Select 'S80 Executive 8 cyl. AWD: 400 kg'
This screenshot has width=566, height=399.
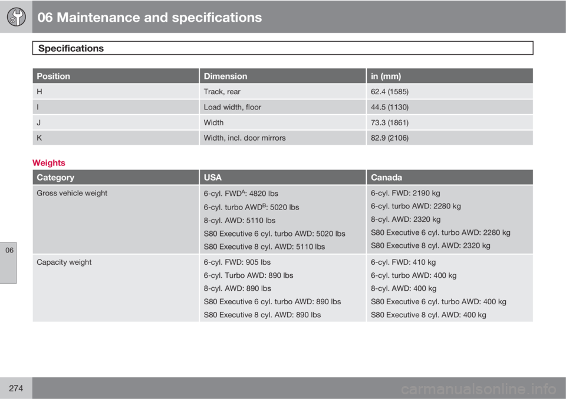click(429, 315)
